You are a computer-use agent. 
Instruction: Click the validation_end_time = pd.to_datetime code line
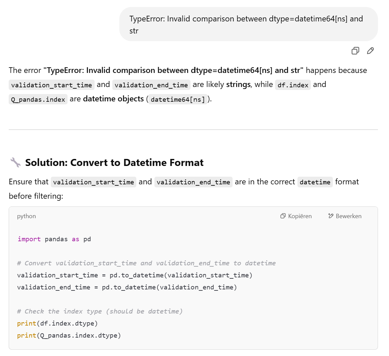[x=127, y=287]
